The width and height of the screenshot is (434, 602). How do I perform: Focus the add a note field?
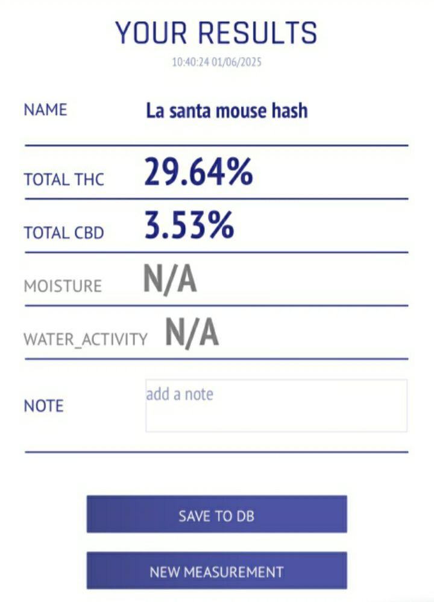pyautogui.click(x=275, y=405)
